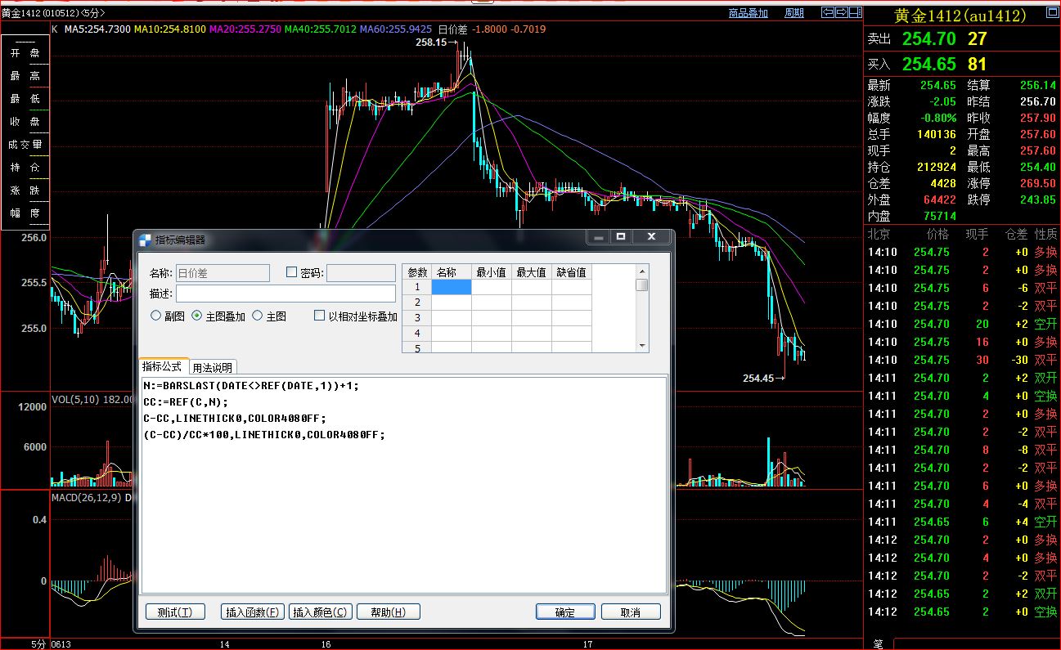Click the split panel layout icon
This screenshot has height=650, width=1061.
[x=855, y=12]
